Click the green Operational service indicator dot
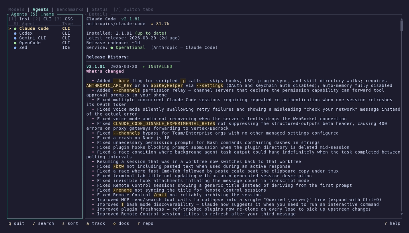 112,48
